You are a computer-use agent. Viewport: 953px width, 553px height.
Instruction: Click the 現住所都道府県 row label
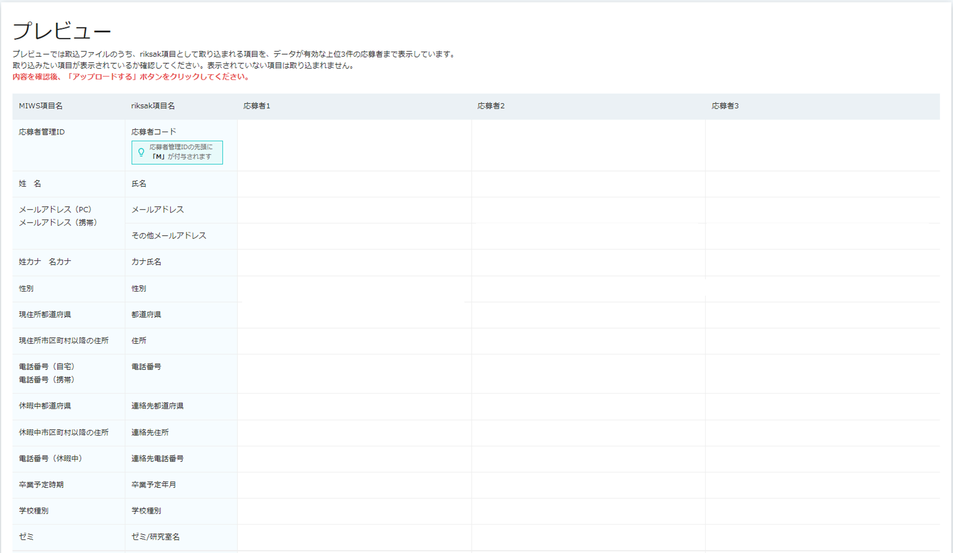(x=45, y=315)
